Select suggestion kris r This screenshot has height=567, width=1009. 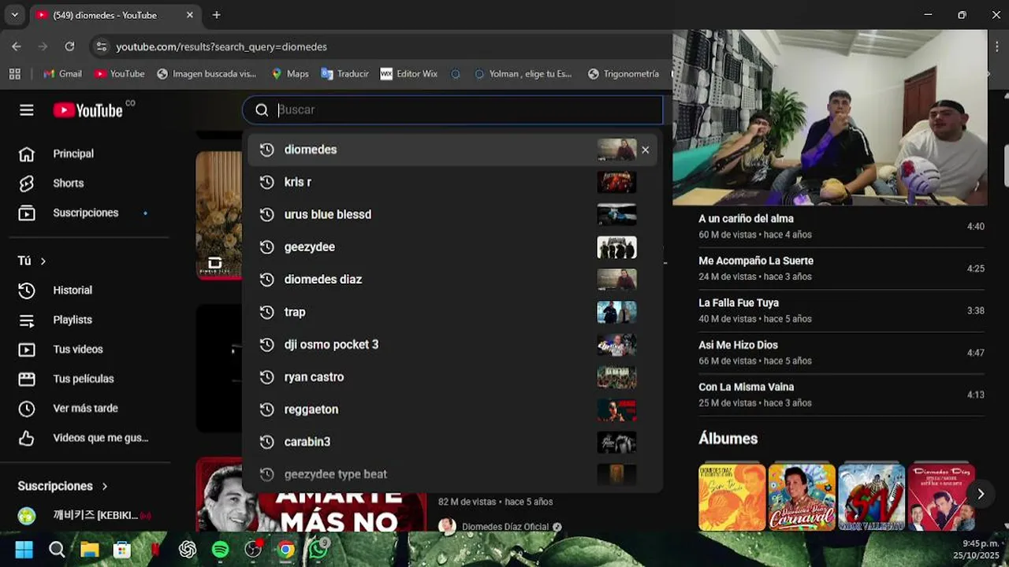pos(454,182)
